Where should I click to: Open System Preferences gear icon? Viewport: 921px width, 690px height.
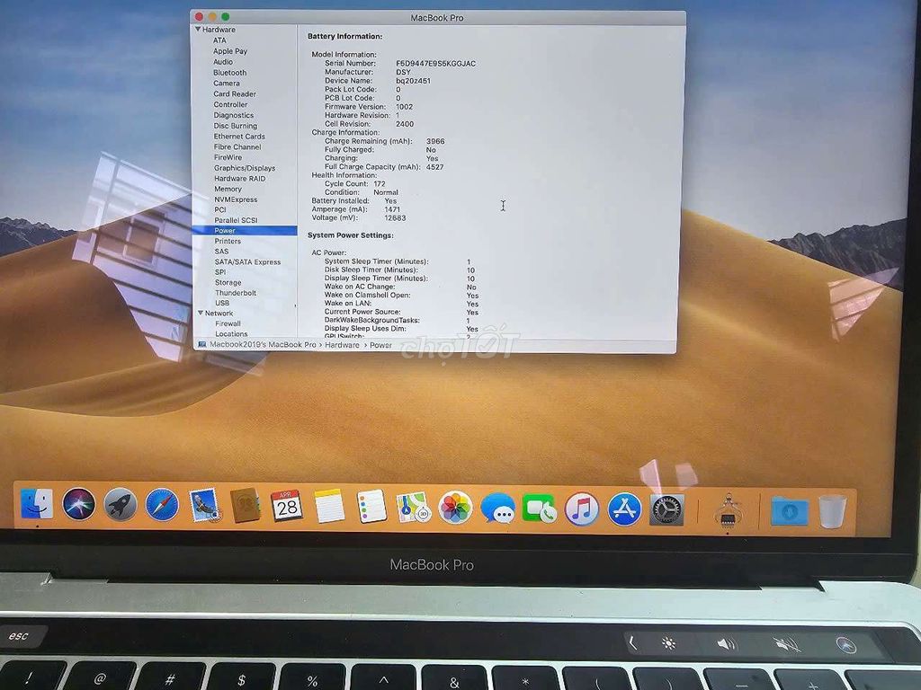666,510
